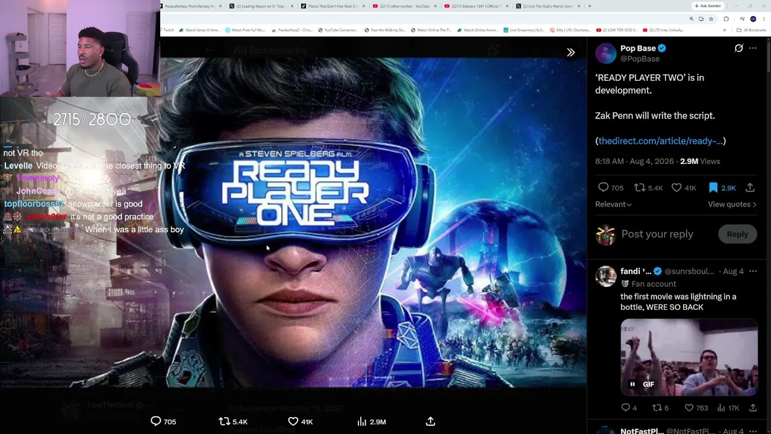
Task: Click the repost icon below the movie image
Action: (x=224, y=421)
